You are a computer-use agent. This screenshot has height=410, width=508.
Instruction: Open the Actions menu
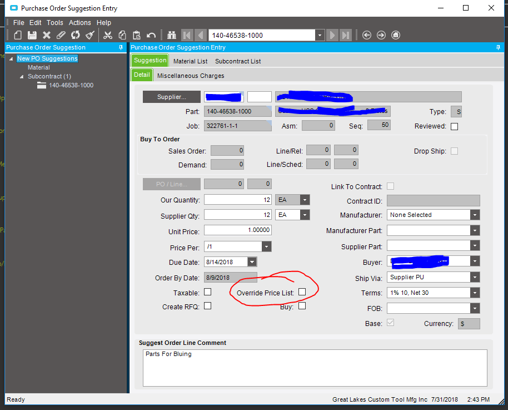click(x=79, y=23)
